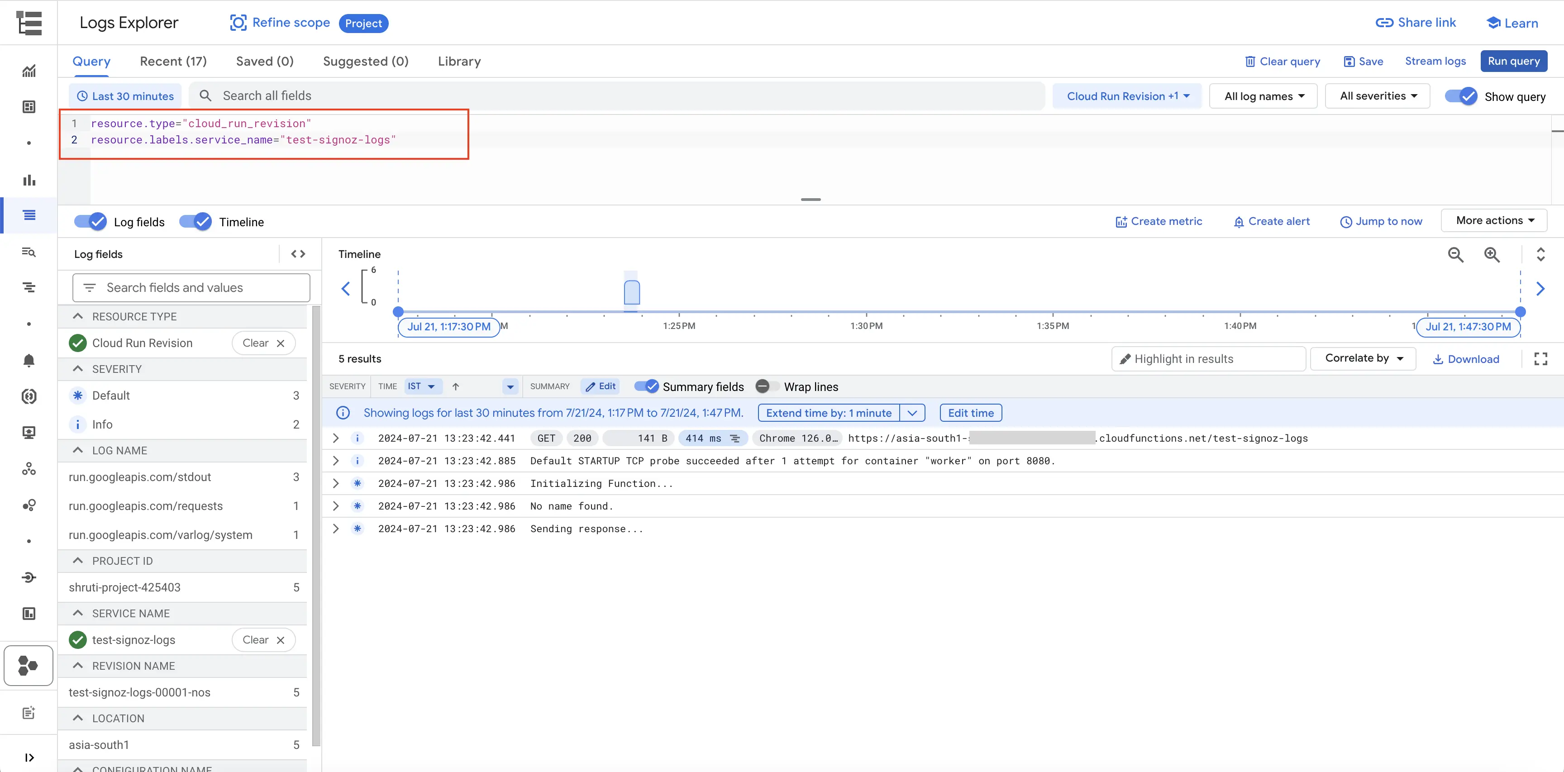
Task: Click the info icon in the time banner
Action: pyautogui.click(x=343, y=413)
